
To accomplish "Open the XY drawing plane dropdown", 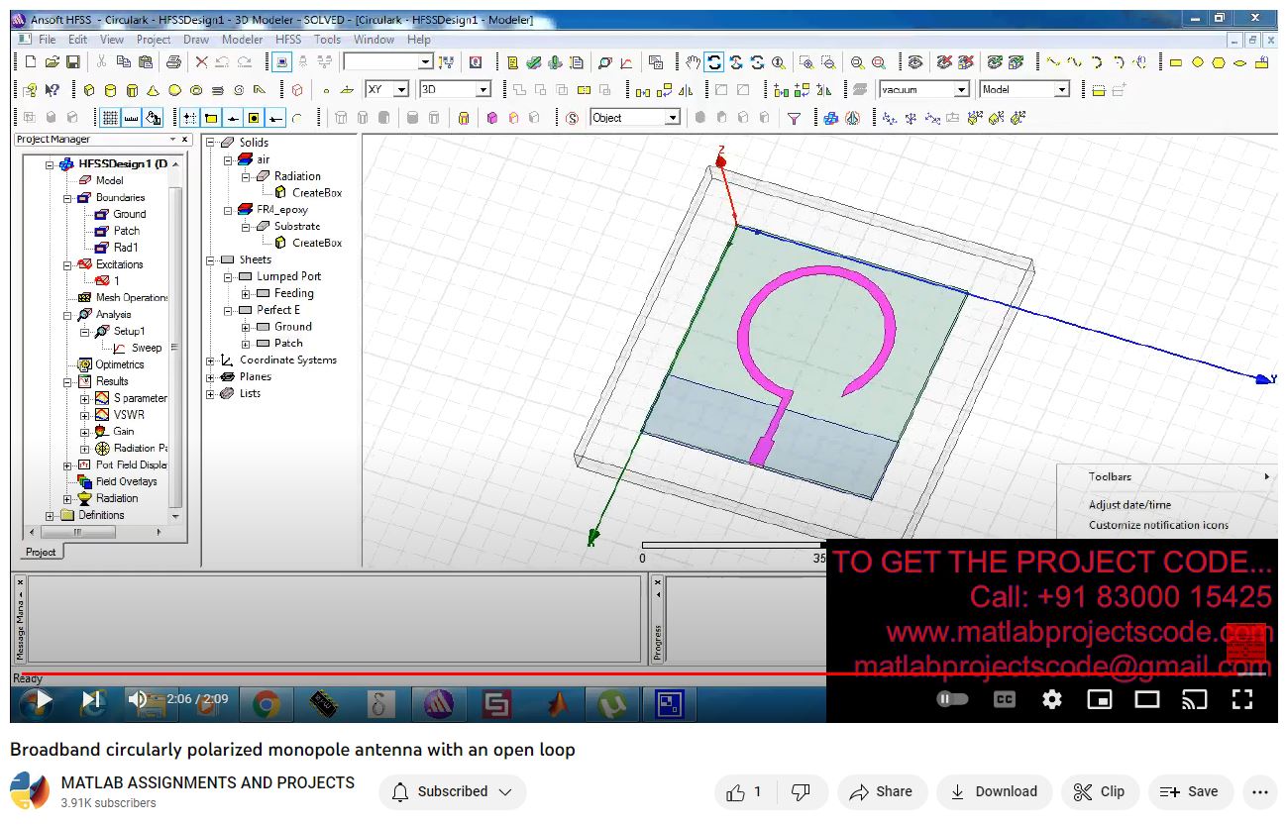I will pos(401,90).
